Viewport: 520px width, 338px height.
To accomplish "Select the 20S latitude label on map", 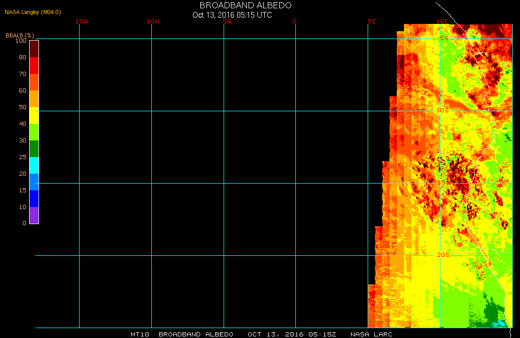I will point(443,255).
